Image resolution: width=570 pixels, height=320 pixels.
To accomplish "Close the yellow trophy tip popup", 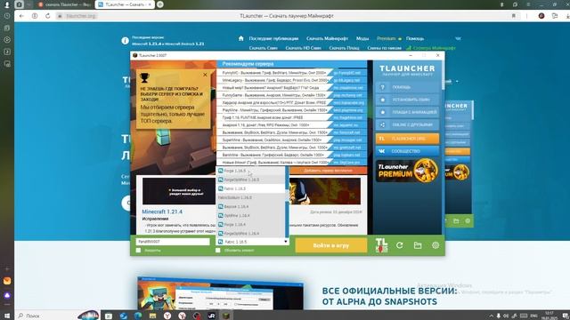I will 205,75.
